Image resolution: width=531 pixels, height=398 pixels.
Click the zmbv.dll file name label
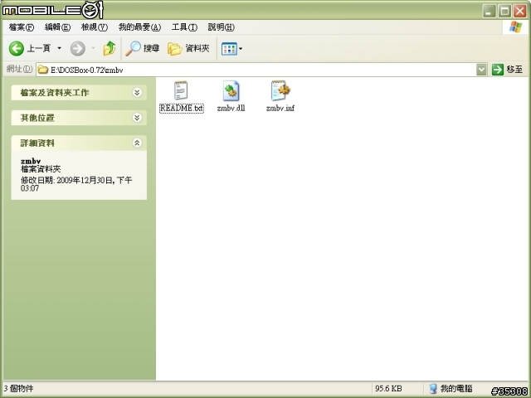[231, 109]
